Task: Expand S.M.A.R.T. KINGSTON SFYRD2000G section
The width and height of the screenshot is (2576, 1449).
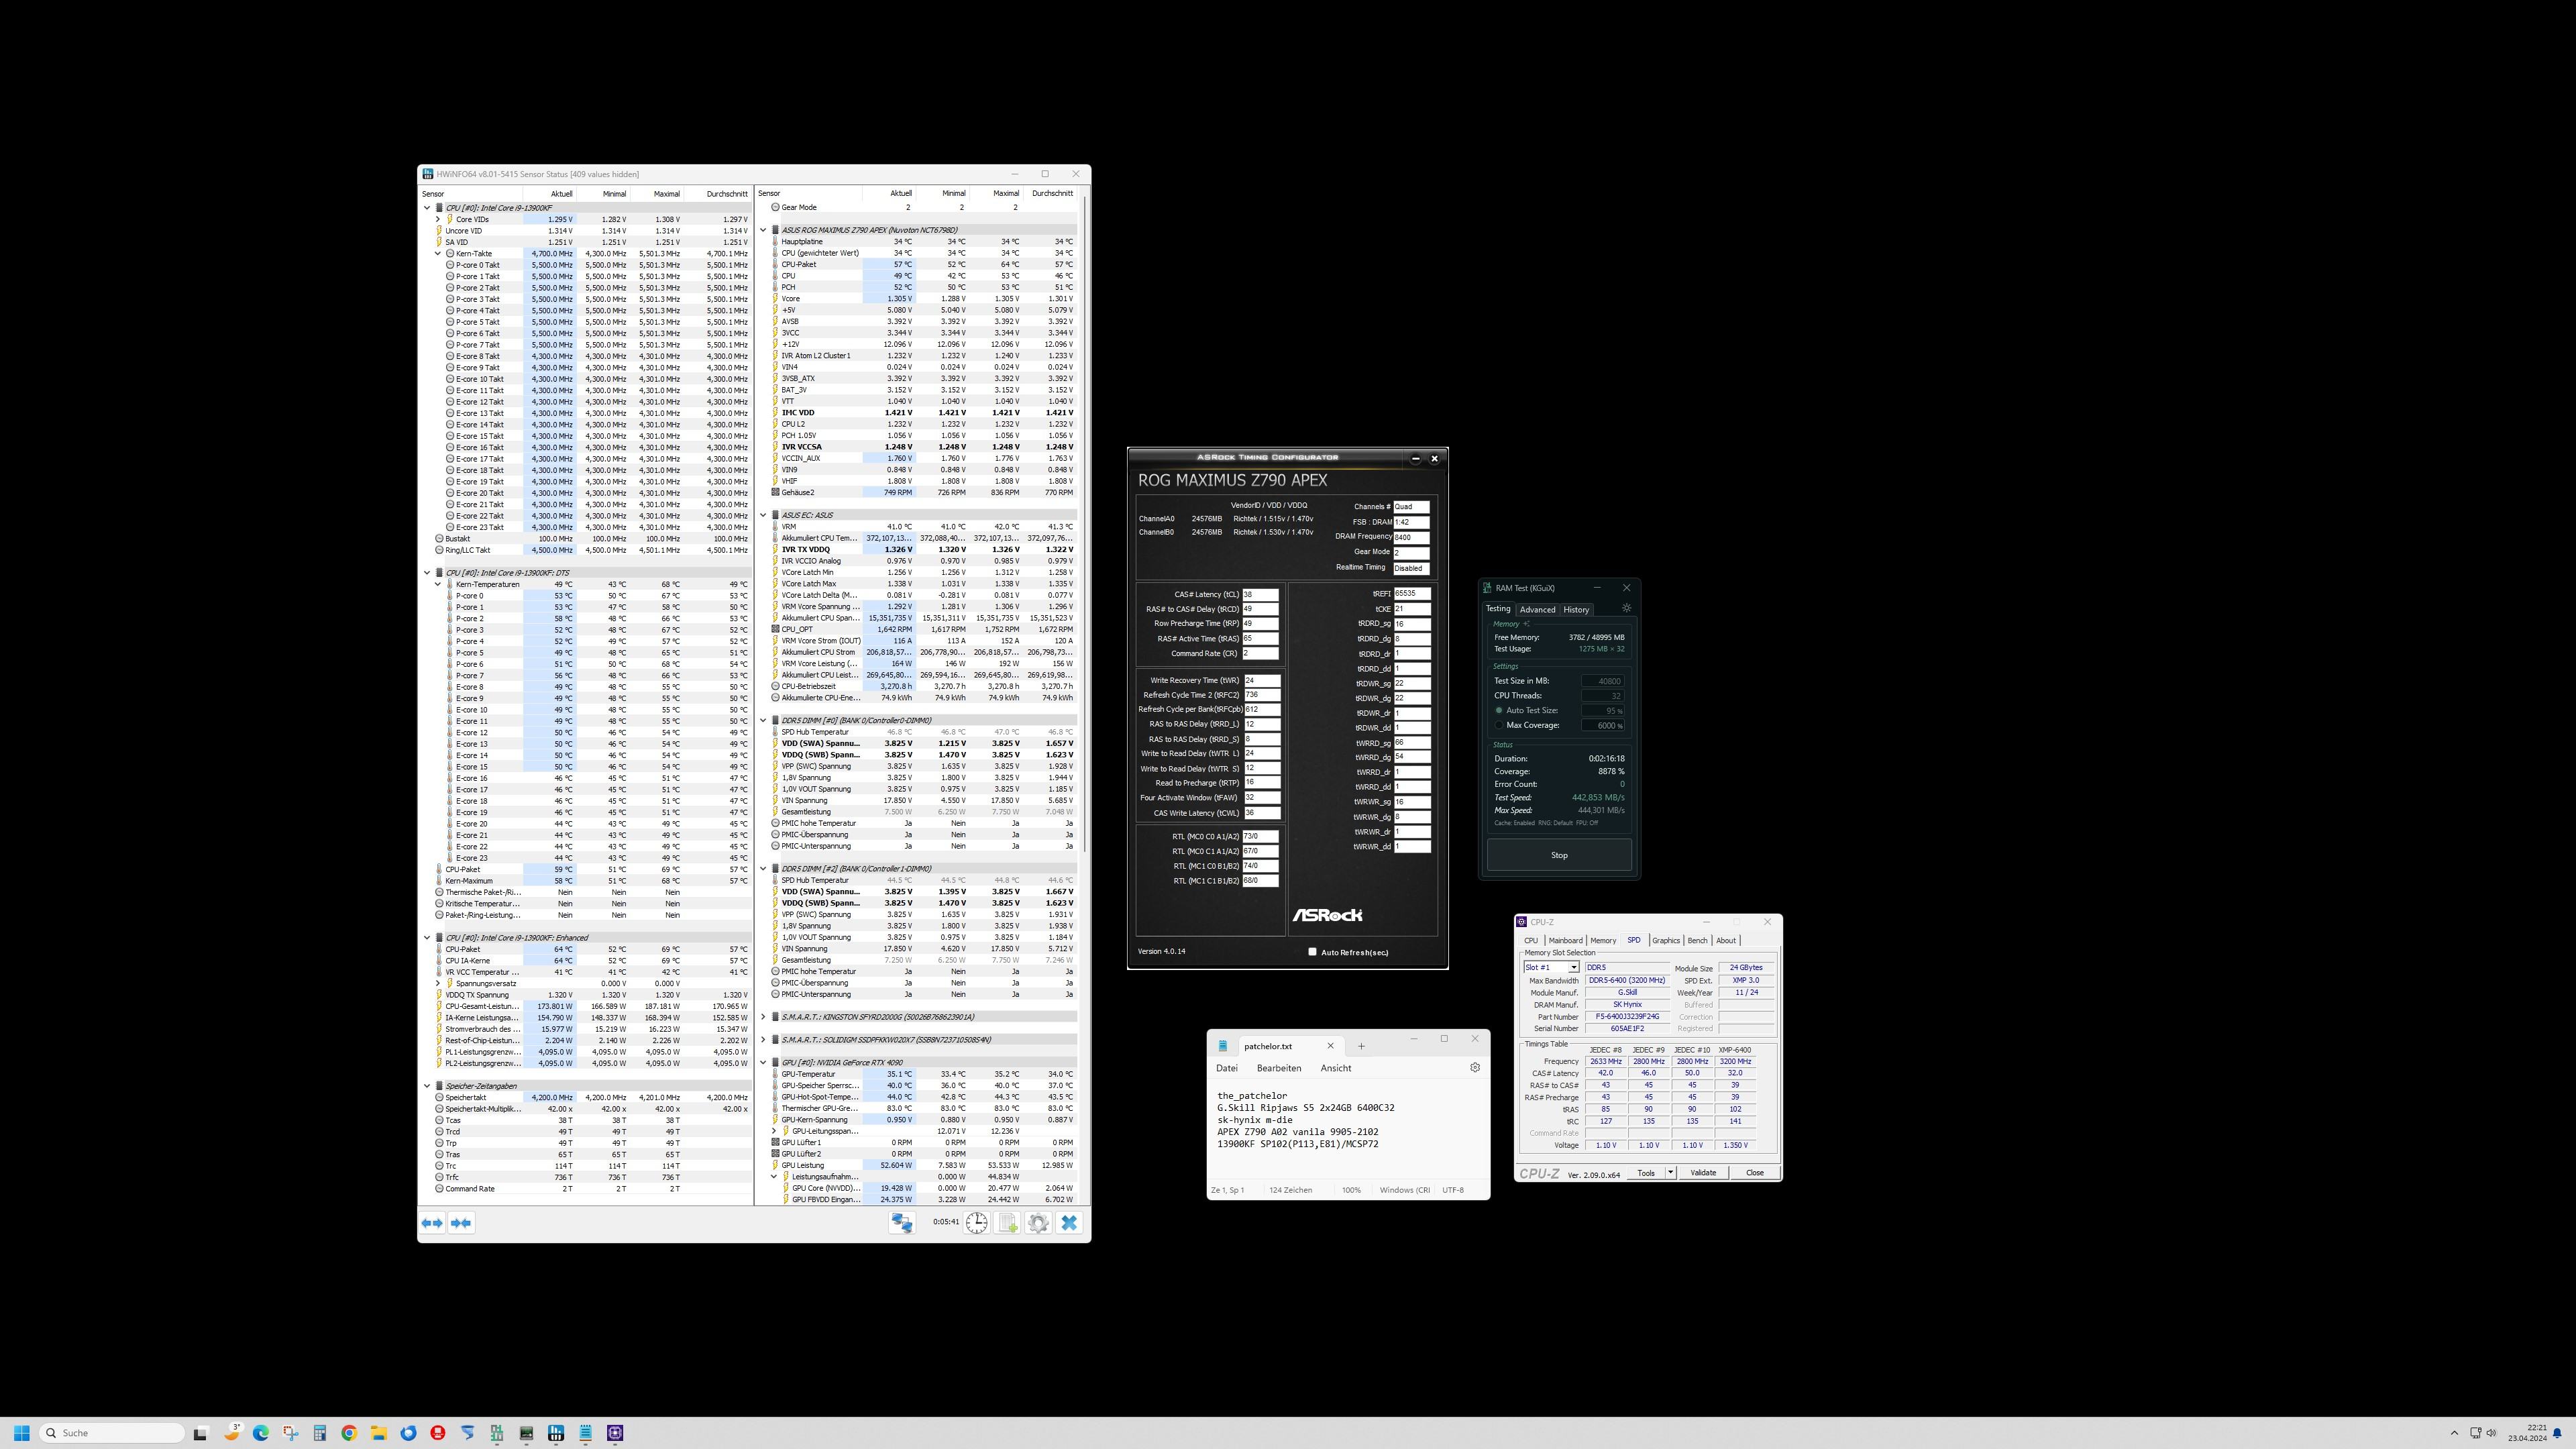Action: (764, 1017)
